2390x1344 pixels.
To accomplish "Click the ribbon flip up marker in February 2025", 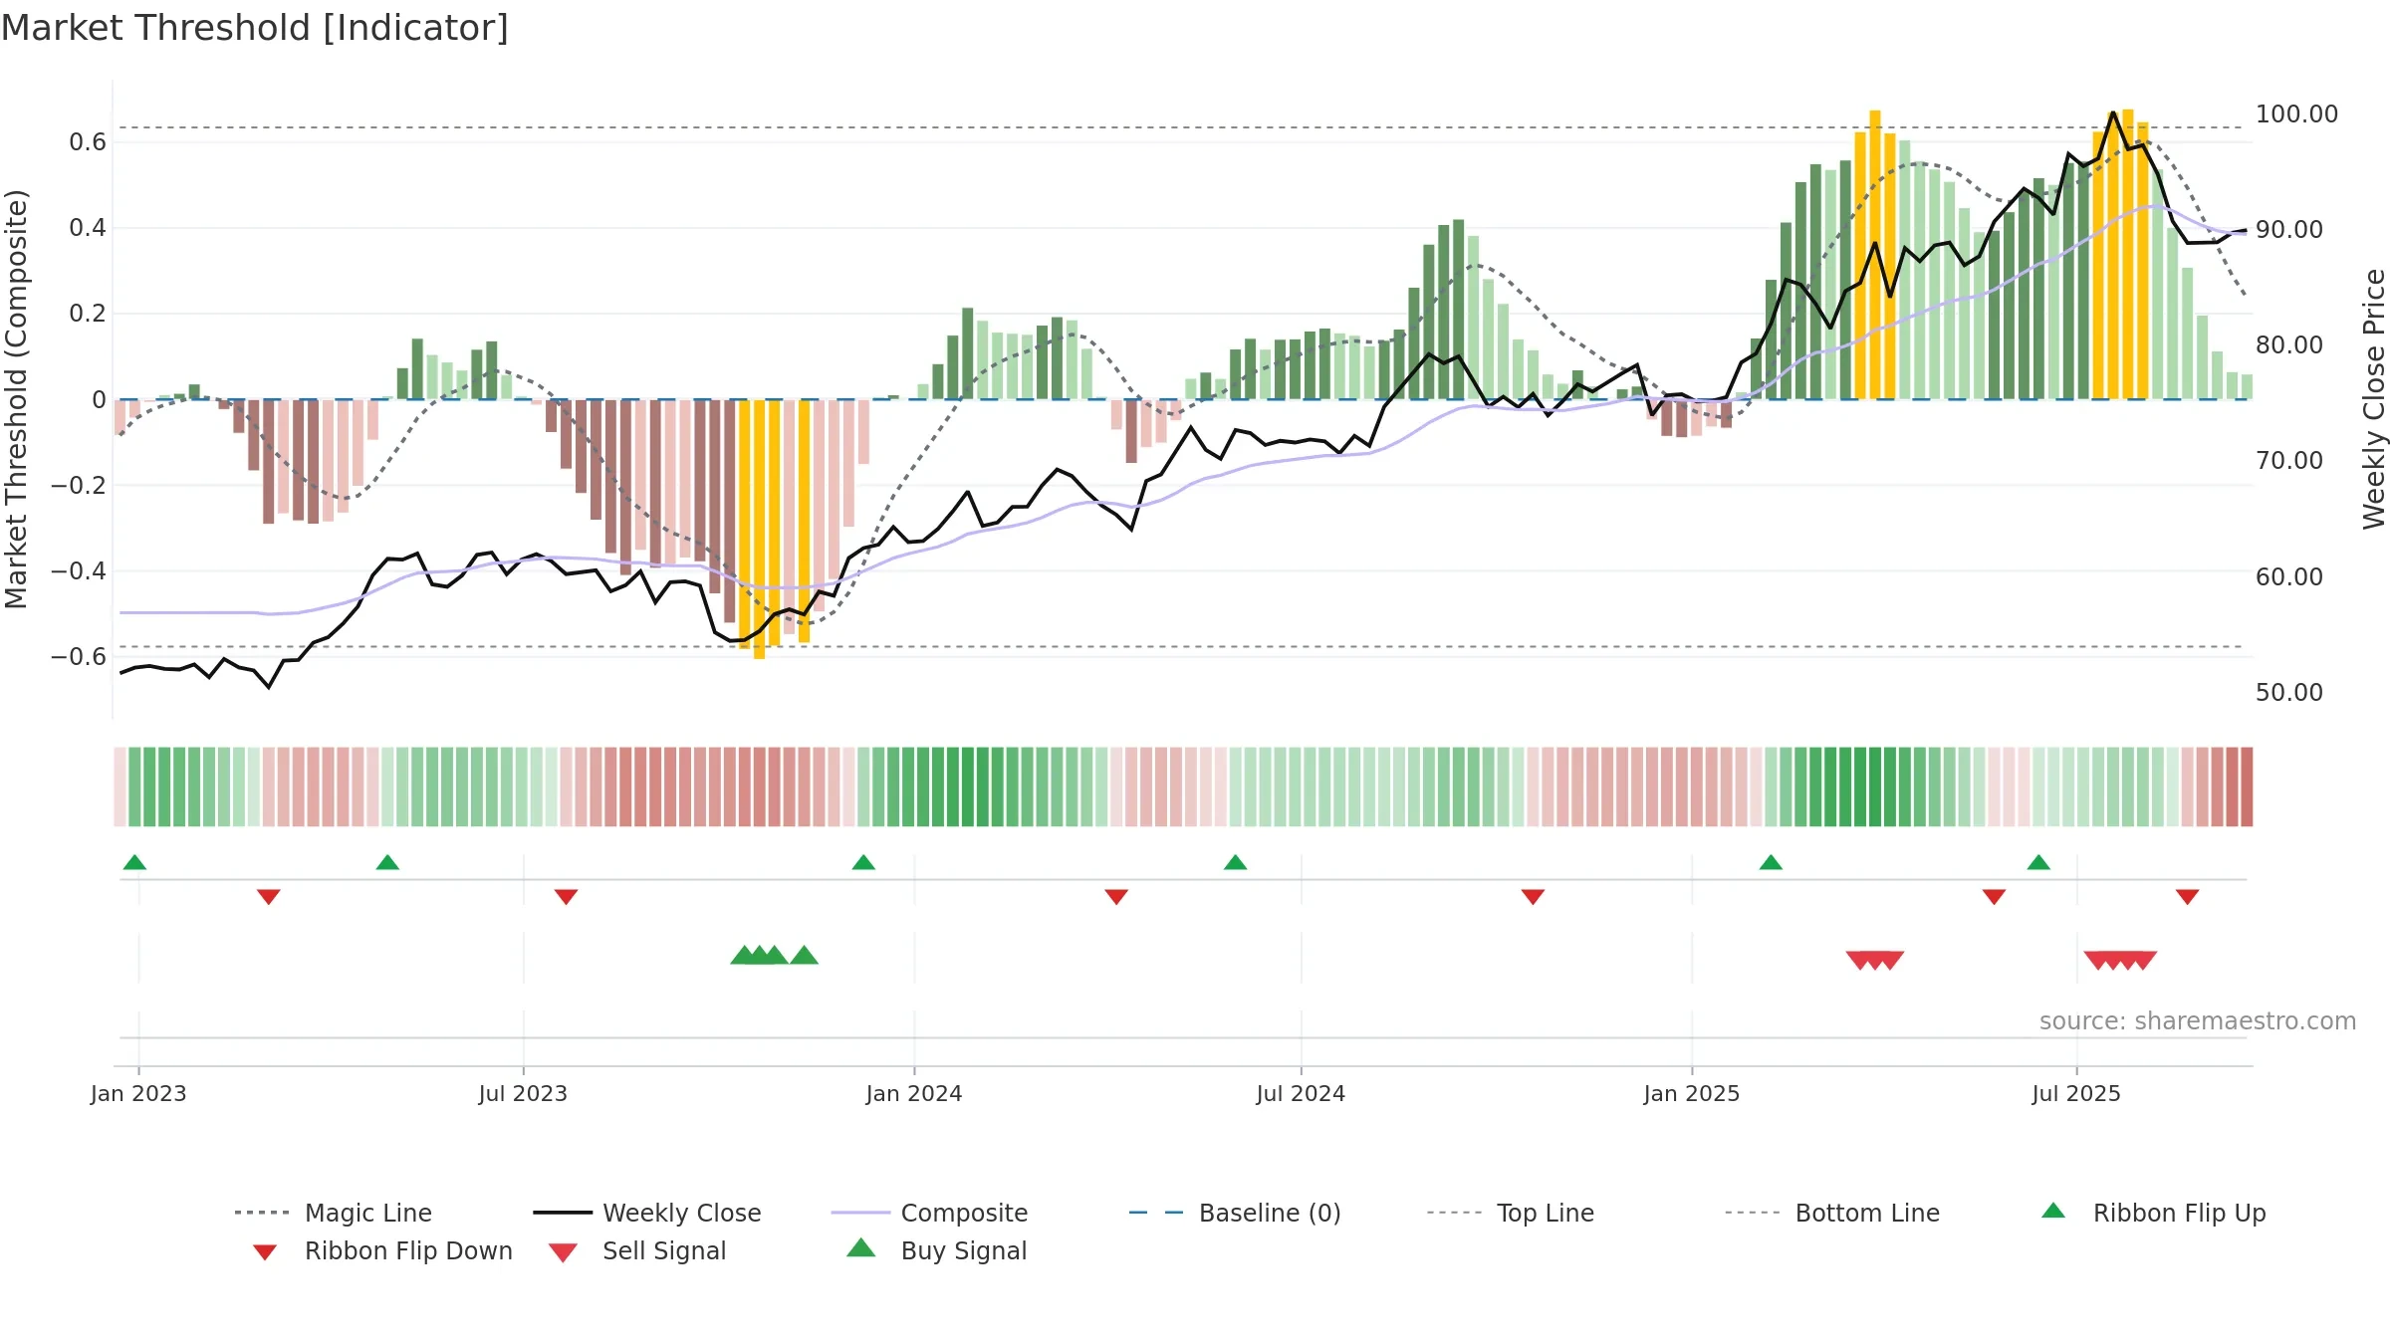I will pos(1771,862).
